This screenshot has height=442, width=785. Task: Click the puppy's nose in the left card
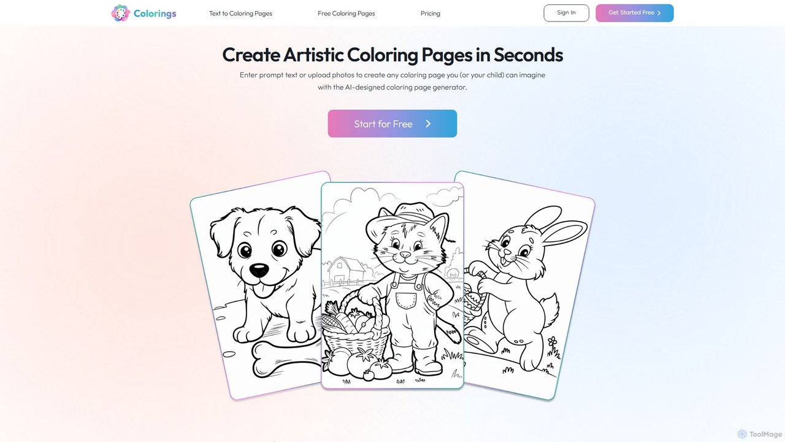click(x=259, y=270)
